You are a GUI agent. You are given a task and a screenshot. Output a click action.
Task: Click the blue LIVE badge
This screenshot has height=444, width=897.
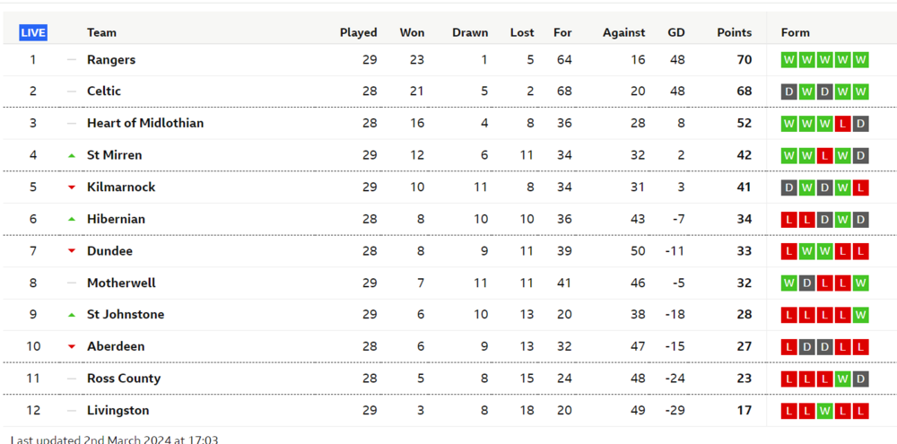(x=33, y=32)
